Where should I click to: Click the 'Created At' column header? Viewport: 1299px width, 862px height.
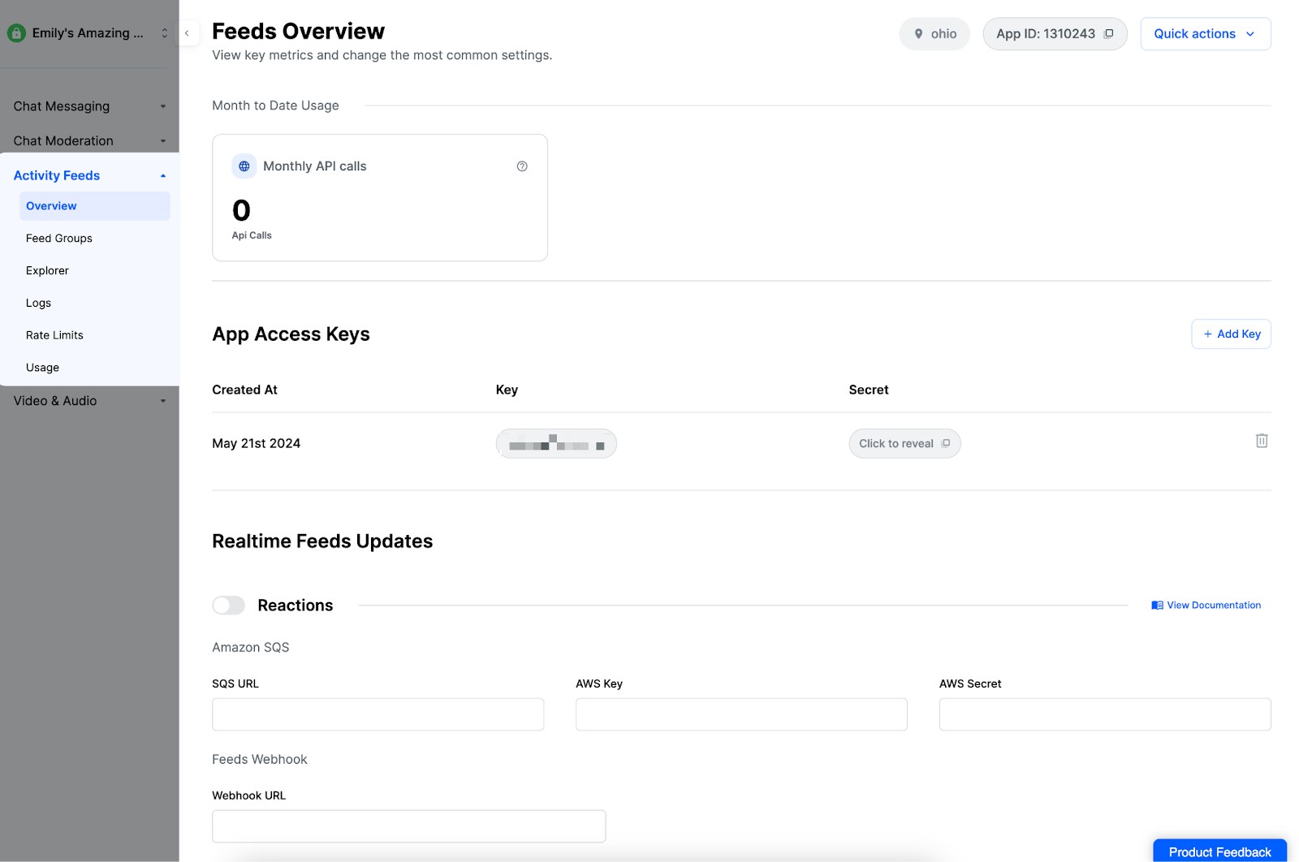(245, 390)
